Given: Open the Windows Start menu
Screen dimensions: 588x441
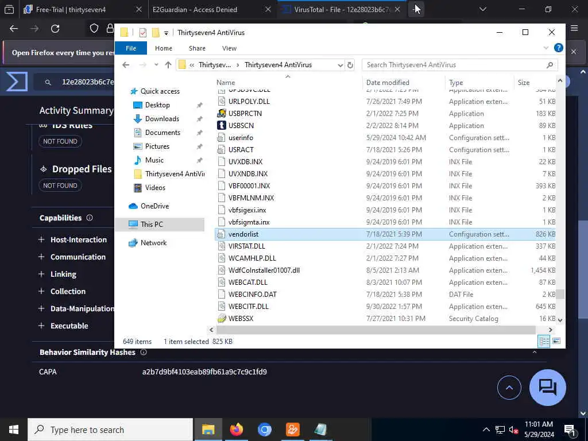Looking at the screenshot, I should pyautogui.click(x=14, y=430).
